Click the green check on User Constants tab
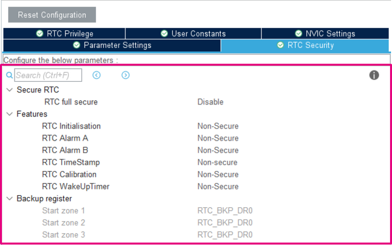392x245 pixels. 164,33
